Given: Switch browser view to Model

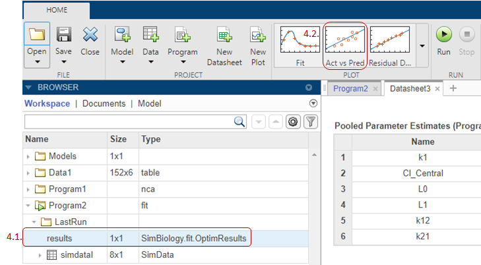Looking at the screenshot, I should click(x=149, y=103).
